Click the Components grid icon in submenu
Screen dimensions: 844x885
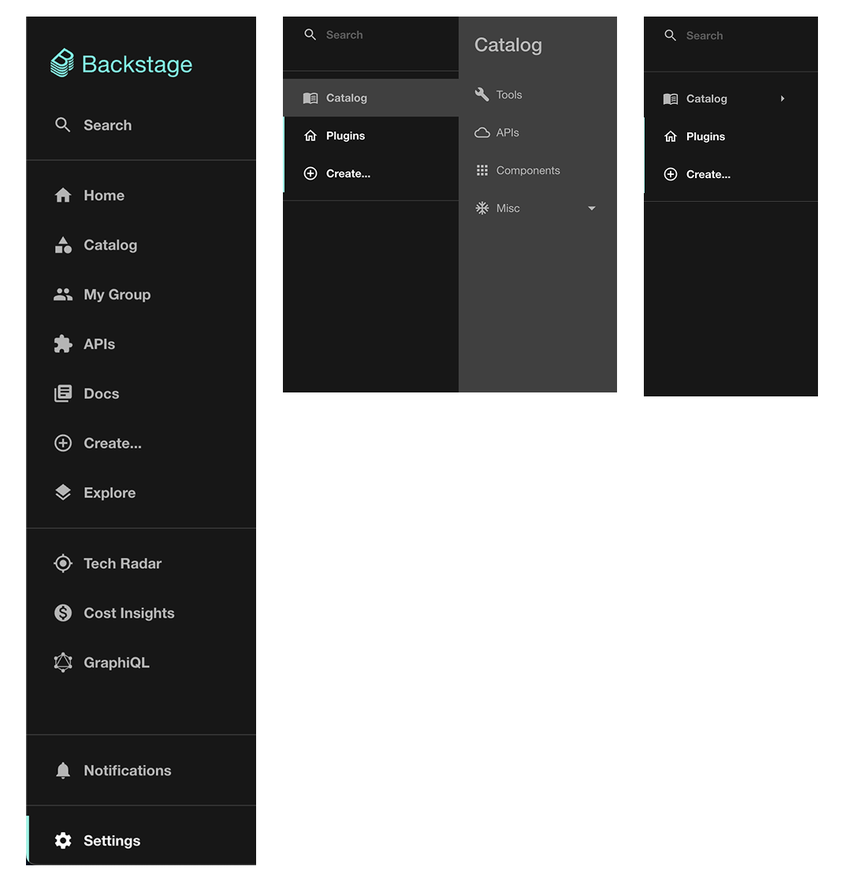click(x=481, y=170)
